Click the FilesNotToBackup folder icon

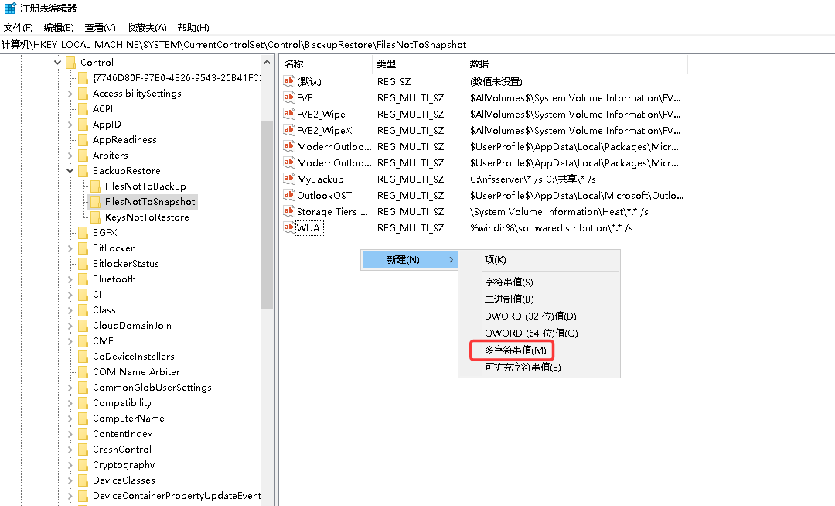pyautogui.click(x=95, y=186)
